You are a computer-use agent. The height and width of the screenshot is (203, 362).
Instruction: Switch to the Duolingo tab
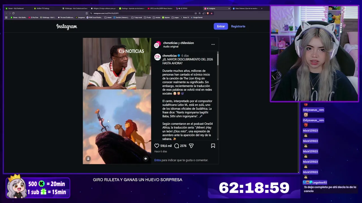pyautogui.click(x=132, y=8)
